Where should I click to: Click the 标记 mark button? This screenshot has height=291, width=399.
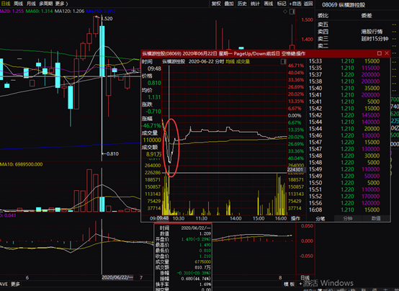coord(282,4)
